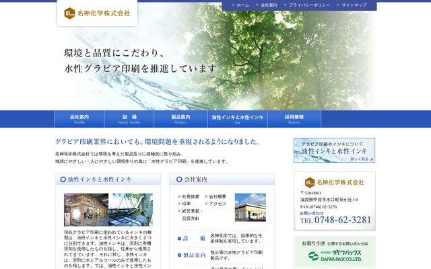
Task: Click the ダイワパックス DAIWA PAX banner
Action: tap(335, 252)
